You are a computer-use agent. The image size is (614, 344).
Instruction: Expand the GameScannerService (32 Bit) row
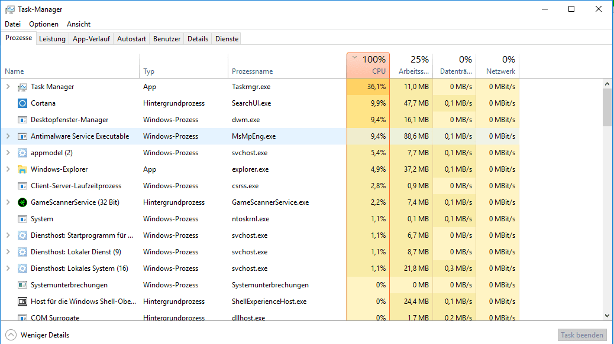(x=8, y=202)
